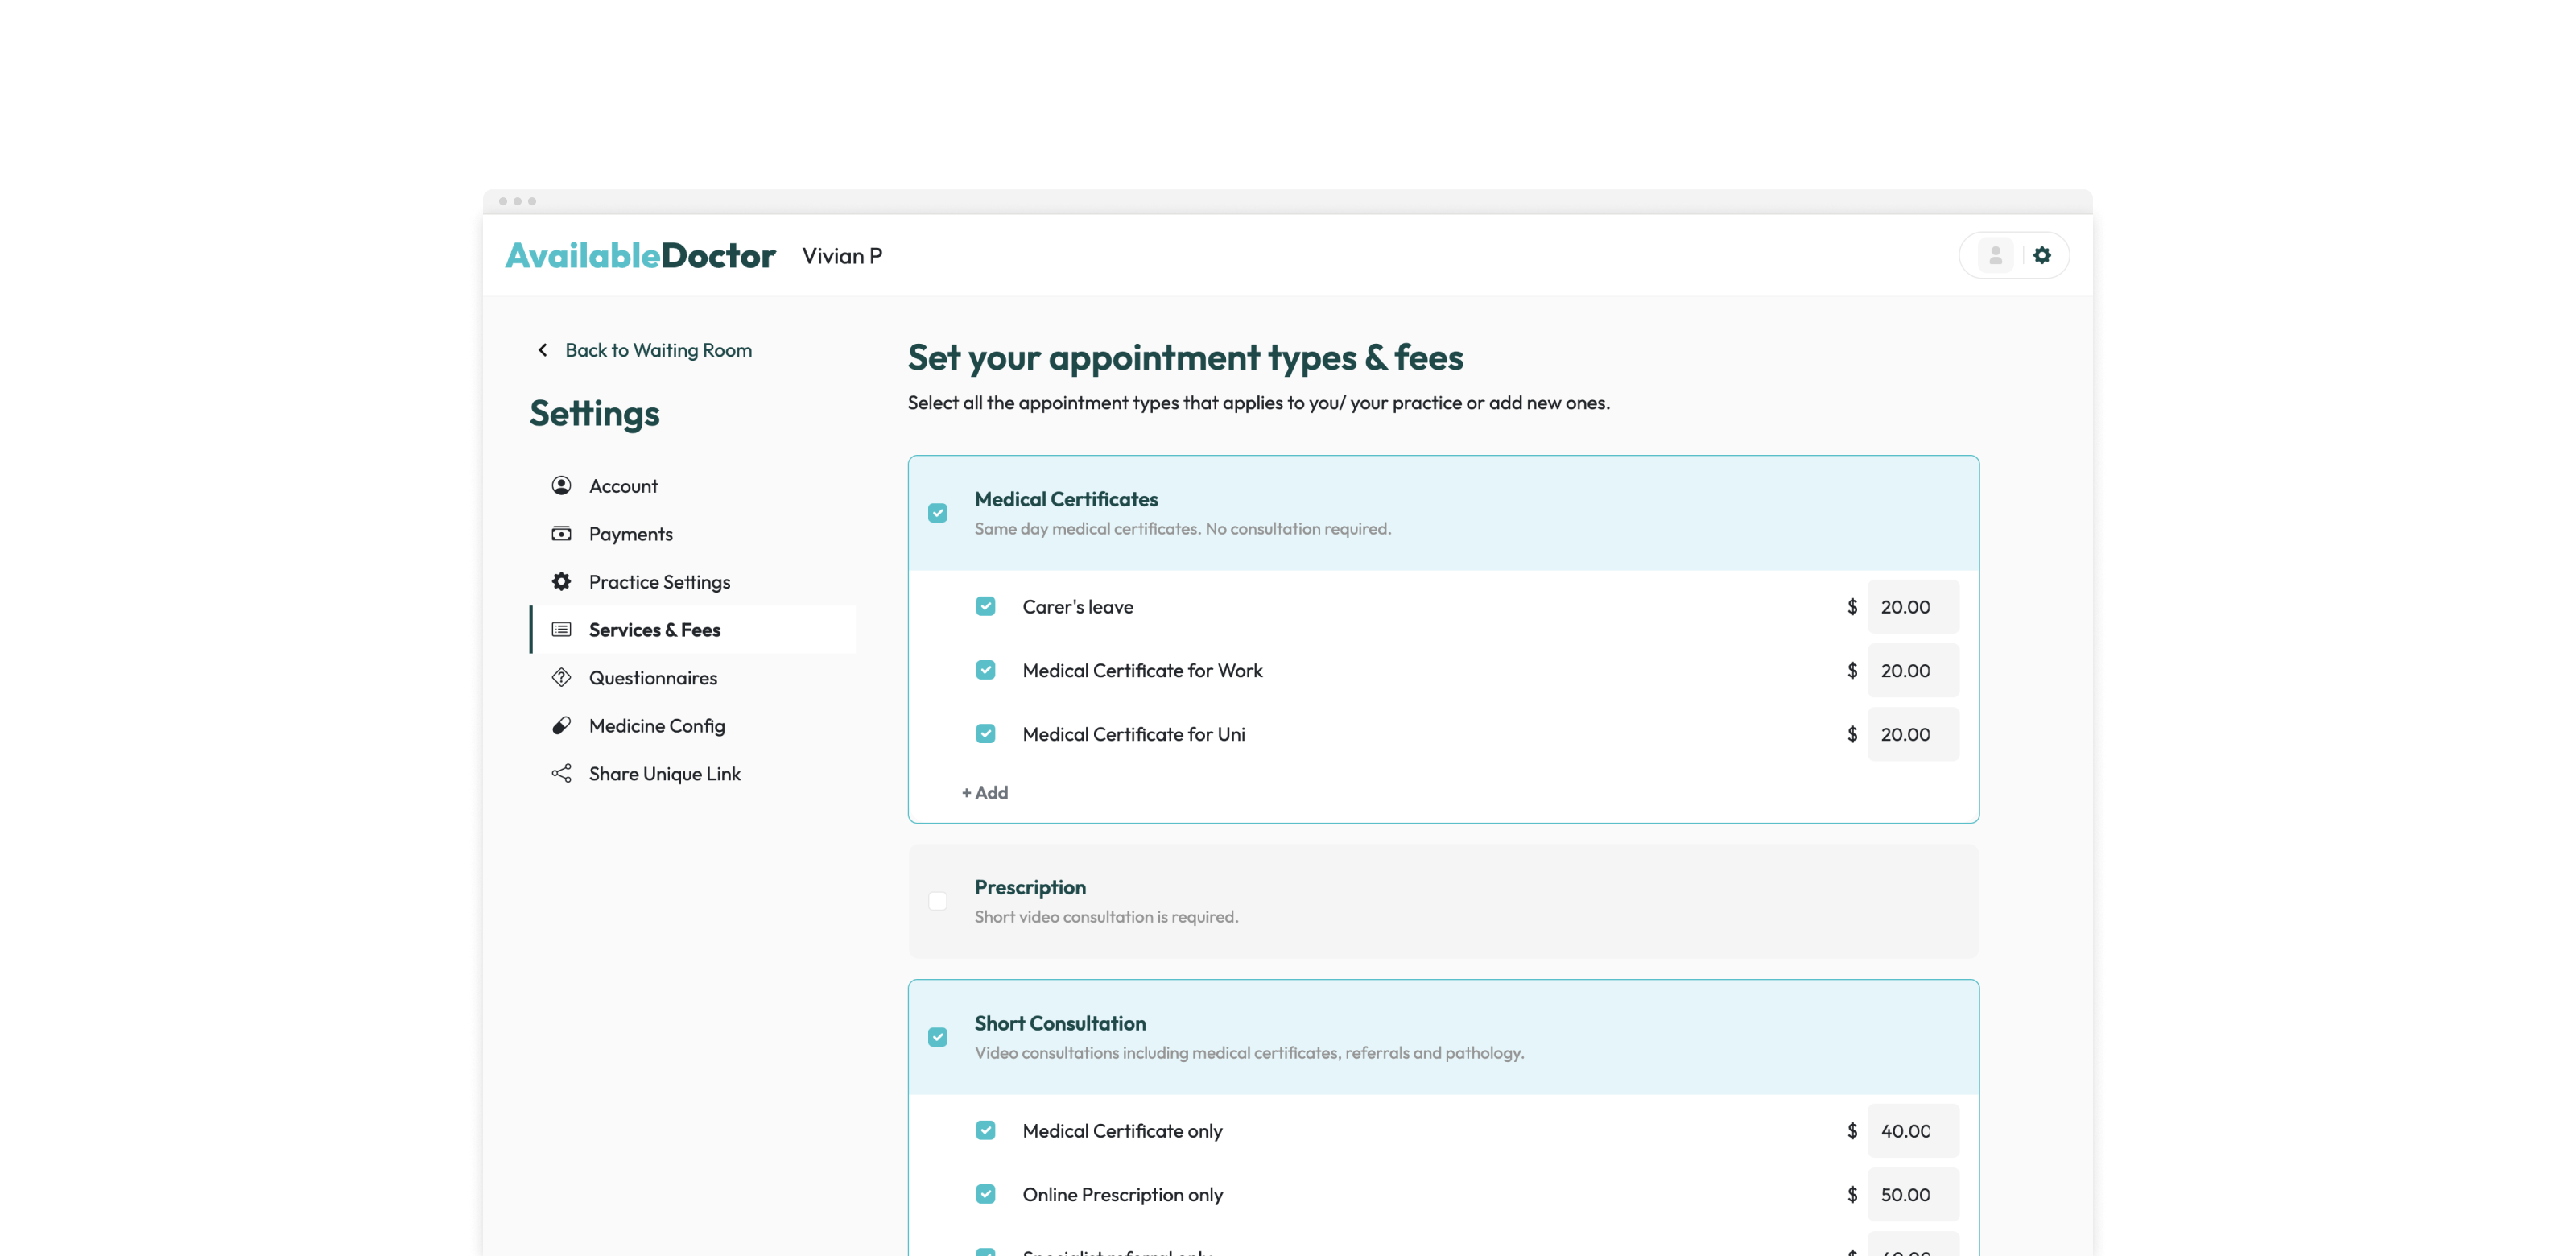Edit the Carer's leave fee field
This screenshot has width=2576, height=1256.
(x=1913, y=607)
